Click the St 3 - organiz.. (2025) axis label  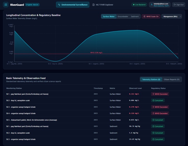click(x=96, y=64)
